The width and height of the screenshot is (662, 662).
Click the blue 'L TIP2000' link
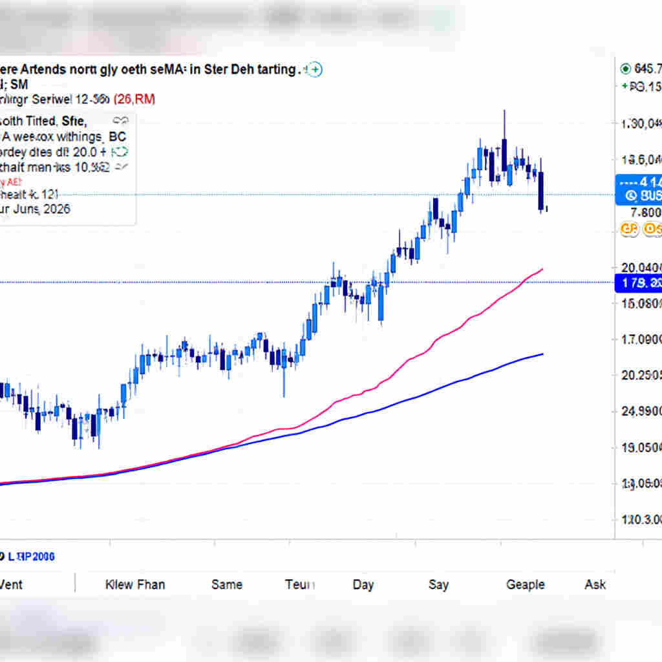tap(31, 557)
